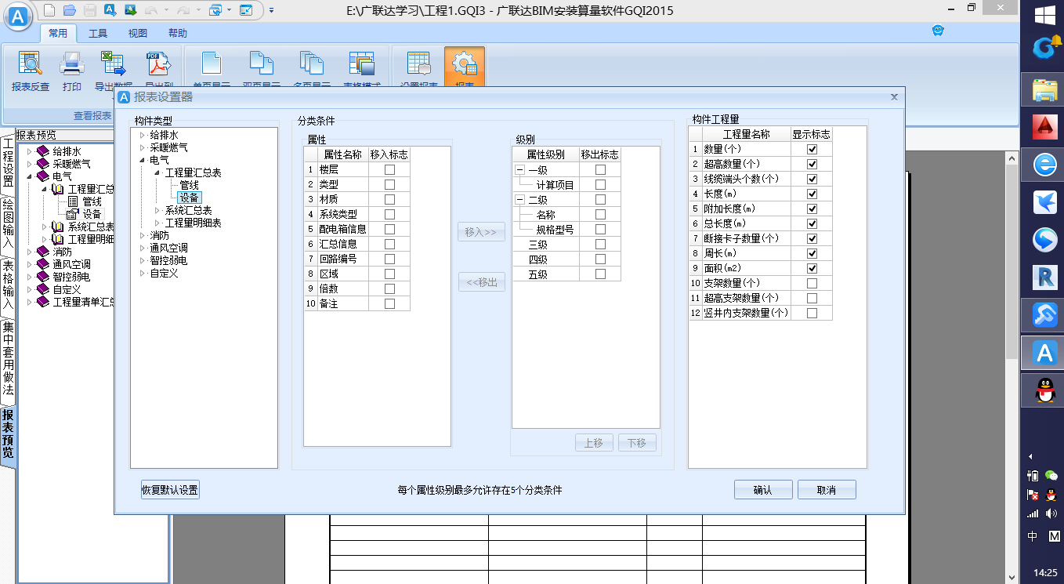Switch to 绘图输入 side tab

click(x=8, y=223)
